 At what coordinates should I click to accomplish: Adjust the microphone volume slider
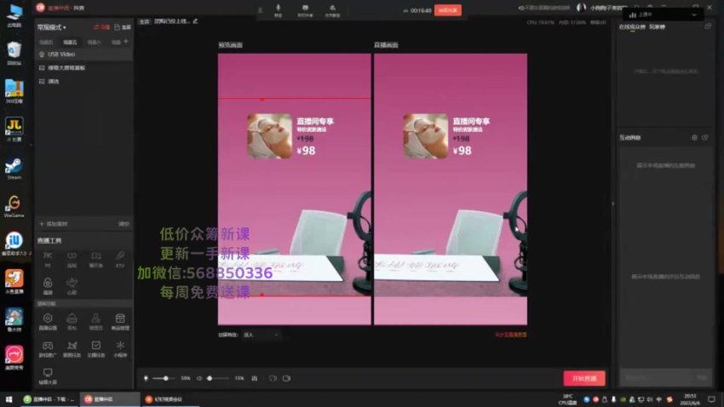tap(164, 378)
